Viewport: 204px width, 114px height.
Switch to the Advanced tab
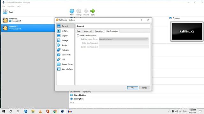pos(88,31)
